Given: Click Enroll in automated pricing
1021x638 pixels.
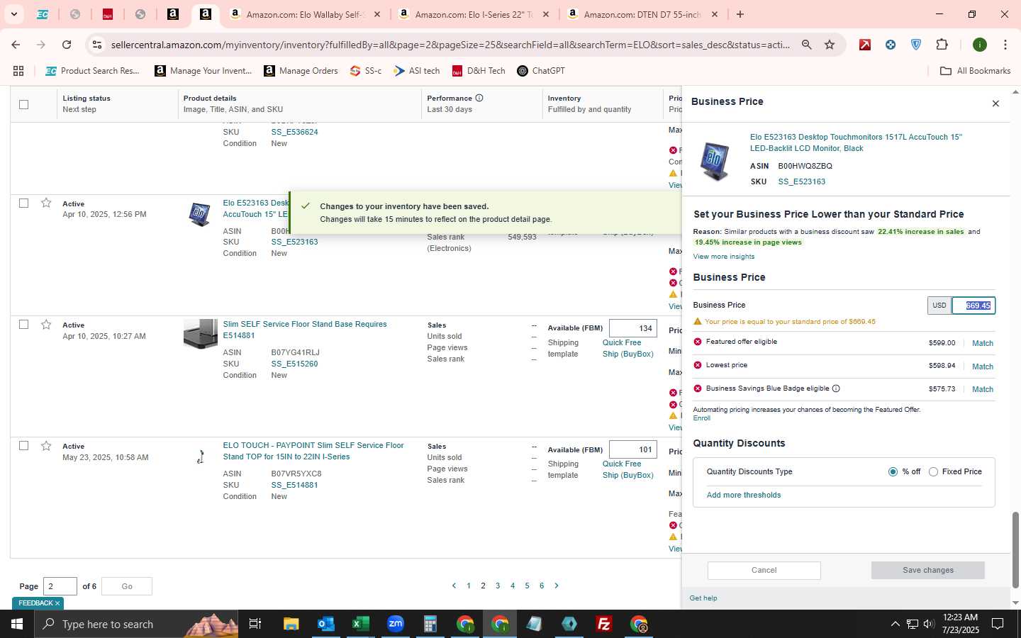Looking at the screenshot, I should point(701,418).
